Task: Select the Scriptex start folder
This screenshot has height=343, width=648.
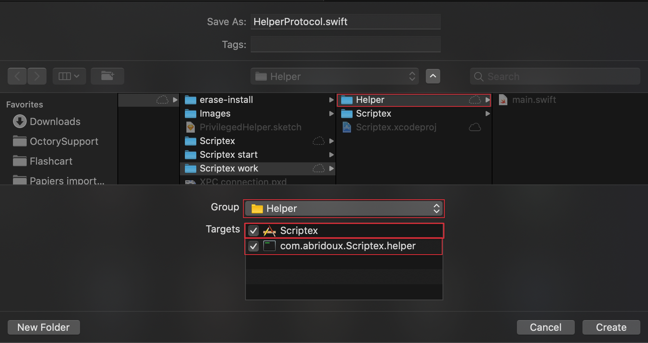Action: (x=228, y=155)
